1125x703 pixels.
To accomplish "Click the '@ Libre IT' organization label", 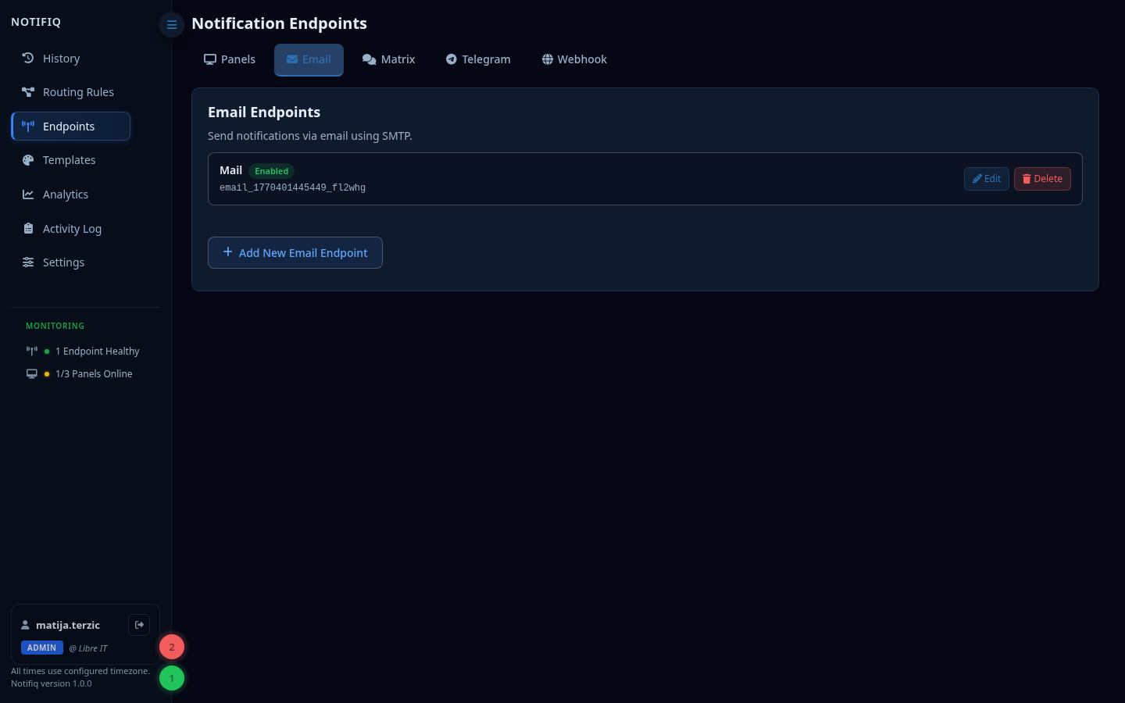I will coord(88,648).
